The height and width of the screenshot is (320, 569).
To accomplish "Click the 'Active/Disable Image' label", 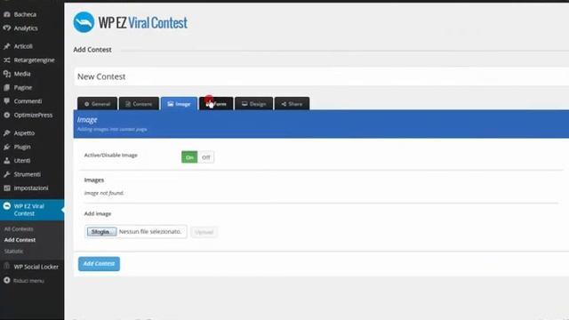I will pos(110,156).
